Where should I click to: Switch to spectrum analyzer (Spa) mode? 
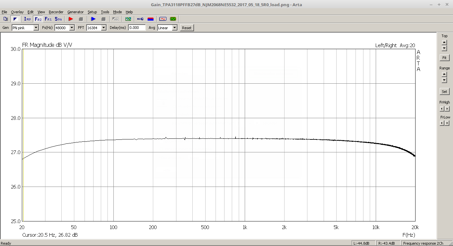(x=58, y=19)
